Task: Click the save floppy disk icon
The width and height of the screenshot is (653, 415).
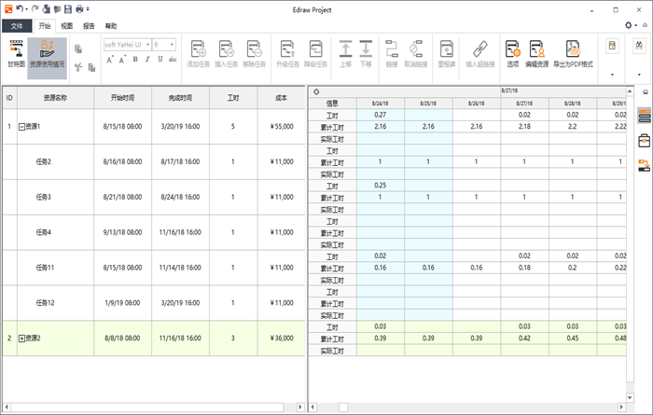Action: (x=68, y=8)
